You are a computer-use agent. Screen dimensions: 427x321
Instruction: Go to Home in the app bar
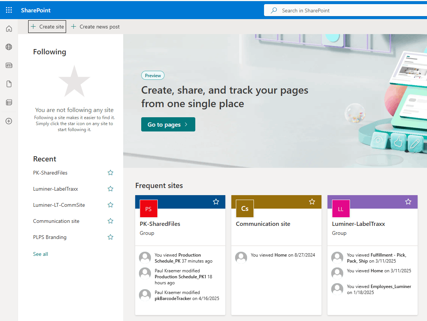[9, 28]
